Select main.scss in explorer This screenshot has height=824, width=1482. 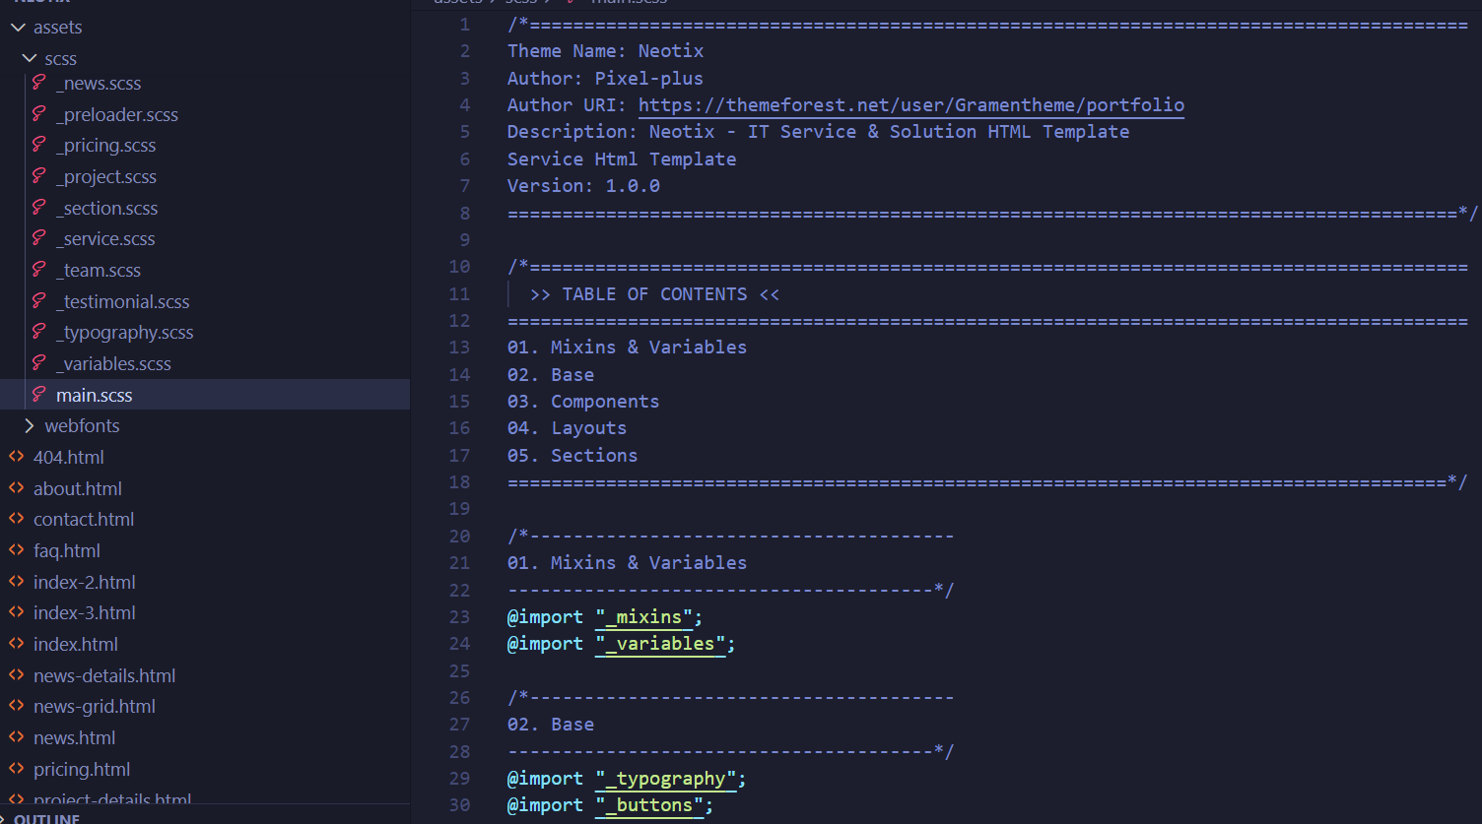(x=95, y=396)
